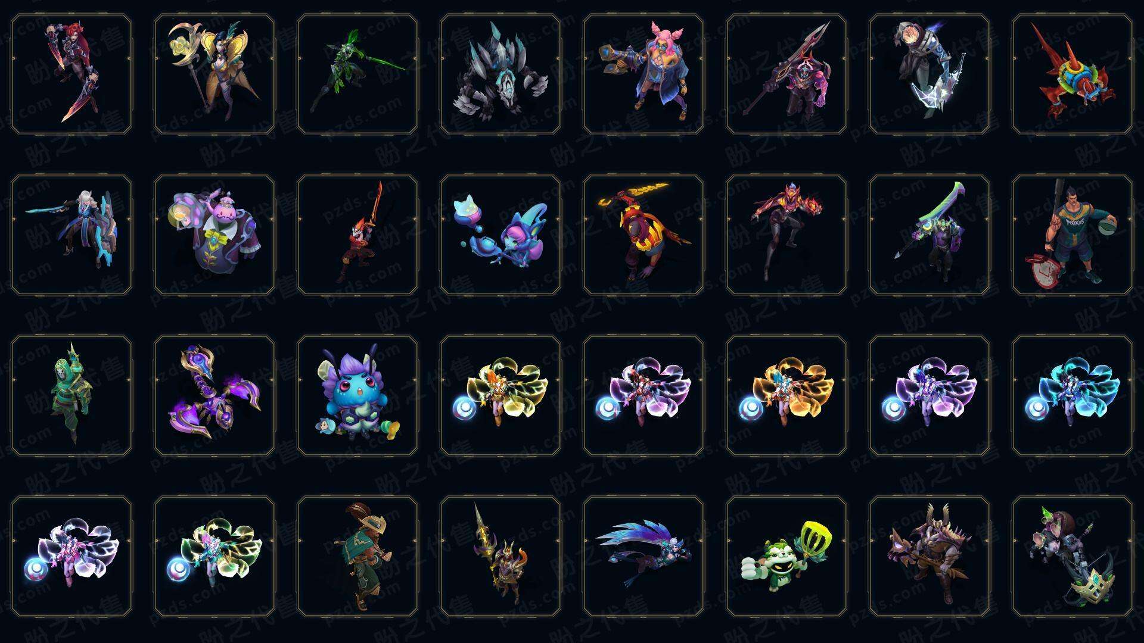This screenshot has width=1144, height=643.
Task: Click the green panda with yellow lantern
Action: click(786, 556)
